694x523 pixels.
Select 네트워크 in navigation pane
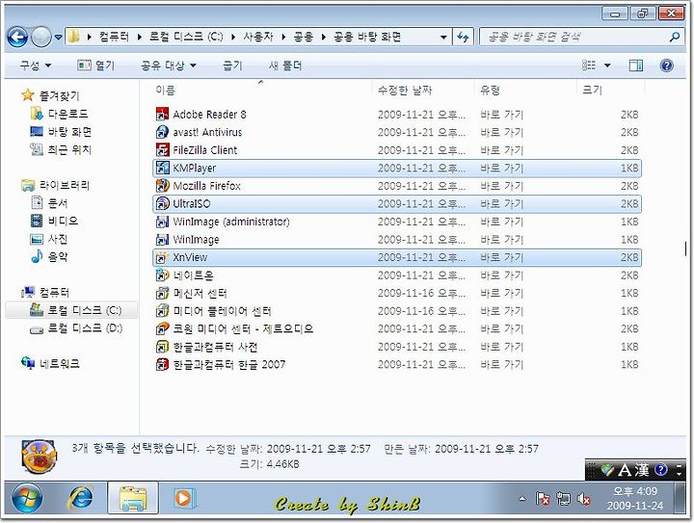click(50, 363)
